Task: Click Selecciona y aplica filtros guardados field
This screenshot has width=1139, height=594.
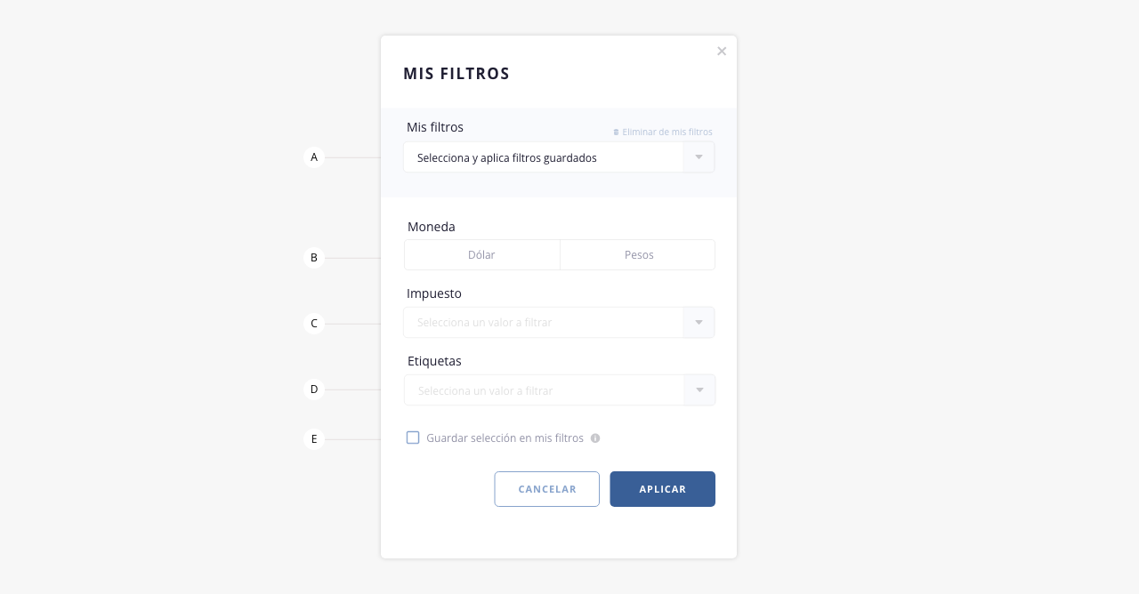Action: 544,157
